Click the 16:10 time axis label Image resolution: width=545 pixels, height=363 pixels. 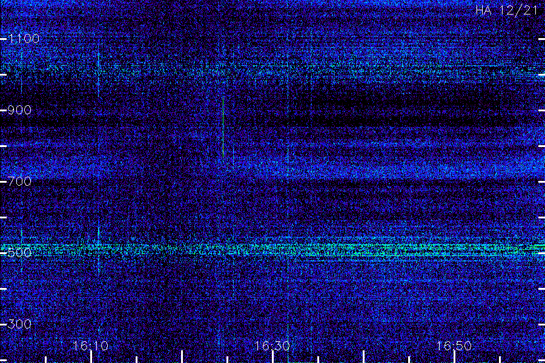pos(90,345)
